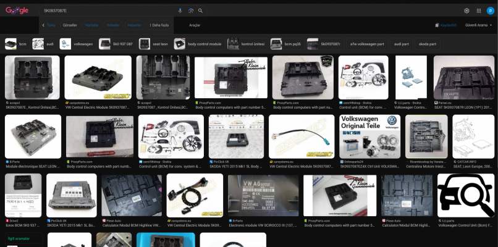Open the Haberler tab
This screenshot has width=498, height=247.
[x=134, y=25]
